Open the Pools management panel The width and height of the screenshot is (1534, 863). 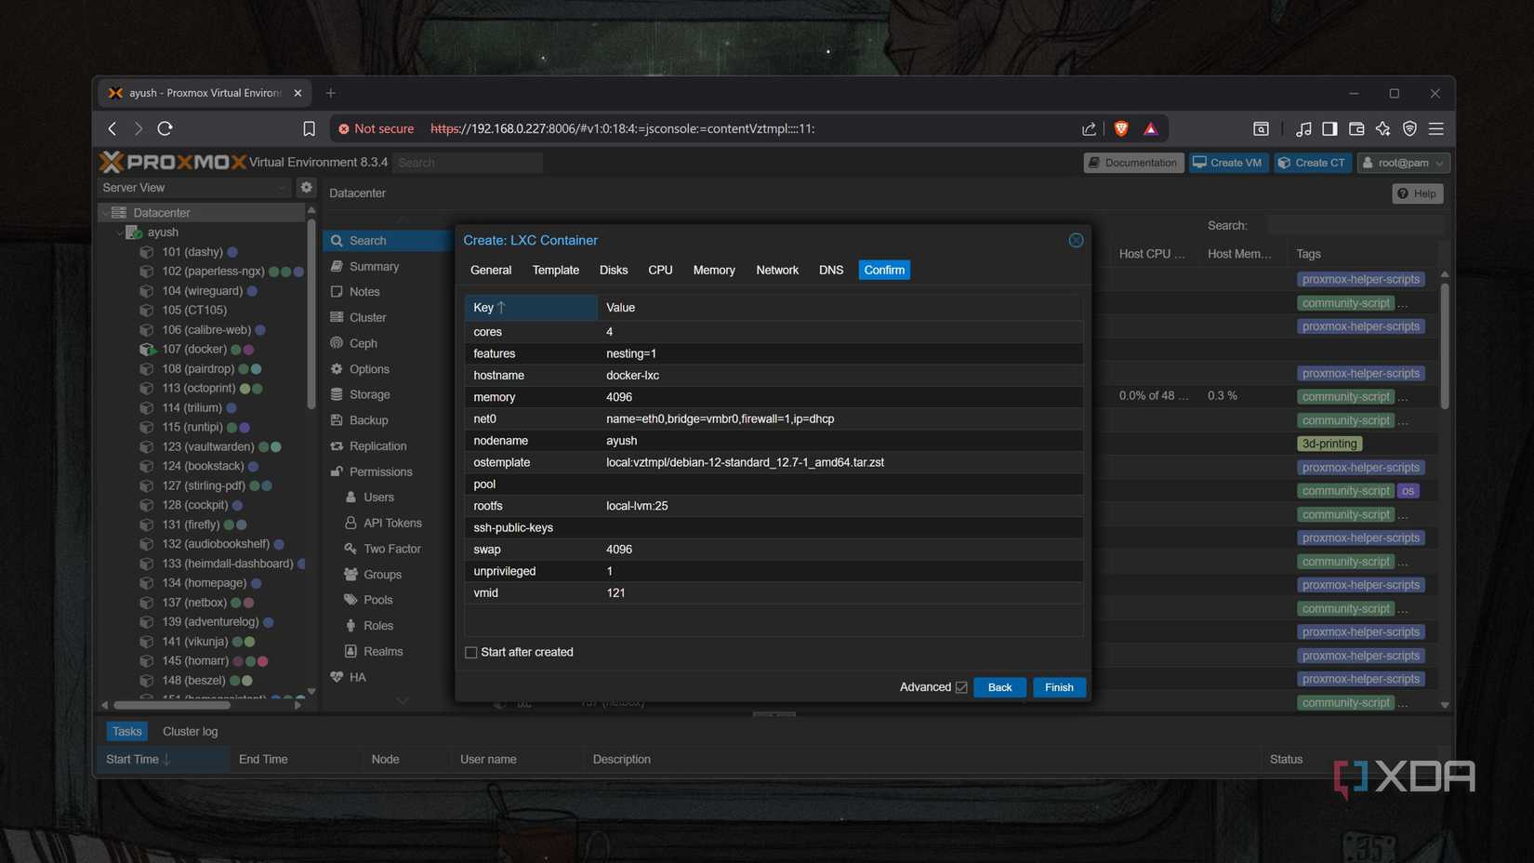(x=379, y=599)
